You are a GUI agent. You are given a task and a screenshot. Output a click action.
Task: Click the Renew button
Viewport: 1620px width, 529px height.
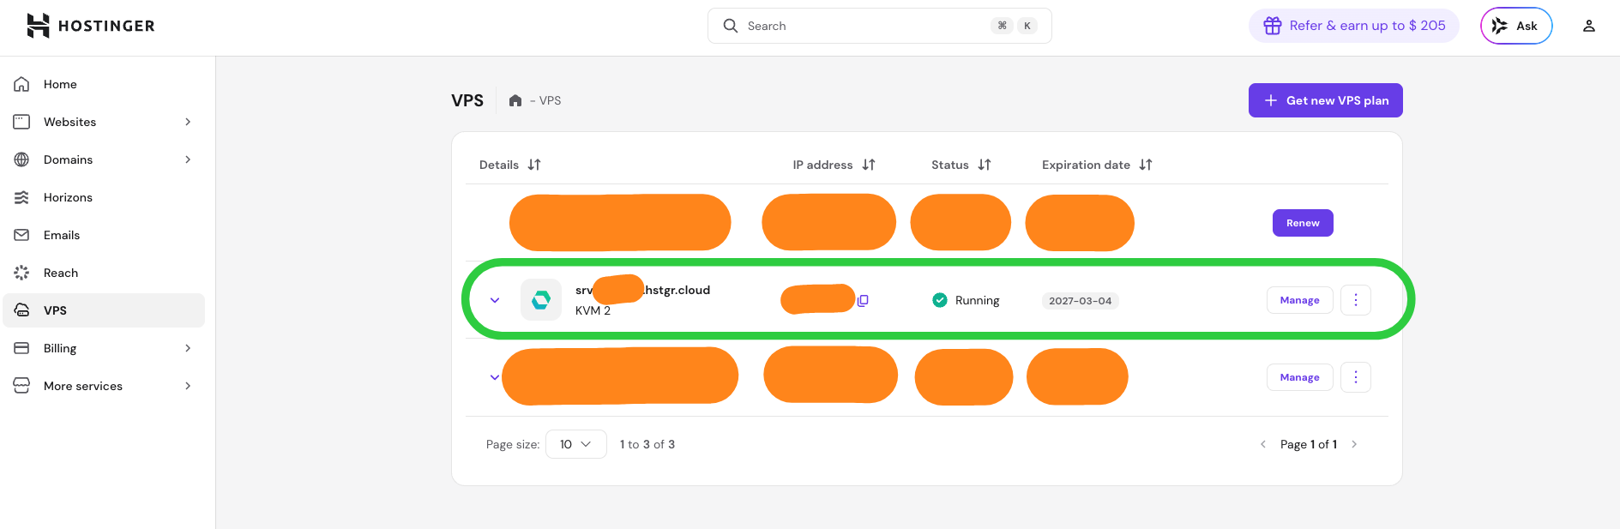pos(1303,223)
